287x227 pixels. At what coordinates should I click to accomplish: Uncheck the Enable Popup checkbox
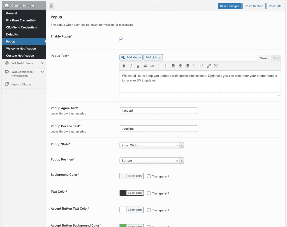[121, 39]
